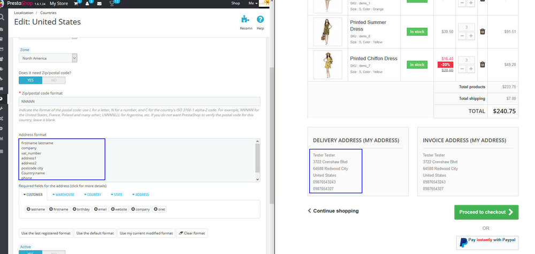Open the Customers group sidebar icon

[2, 59]
